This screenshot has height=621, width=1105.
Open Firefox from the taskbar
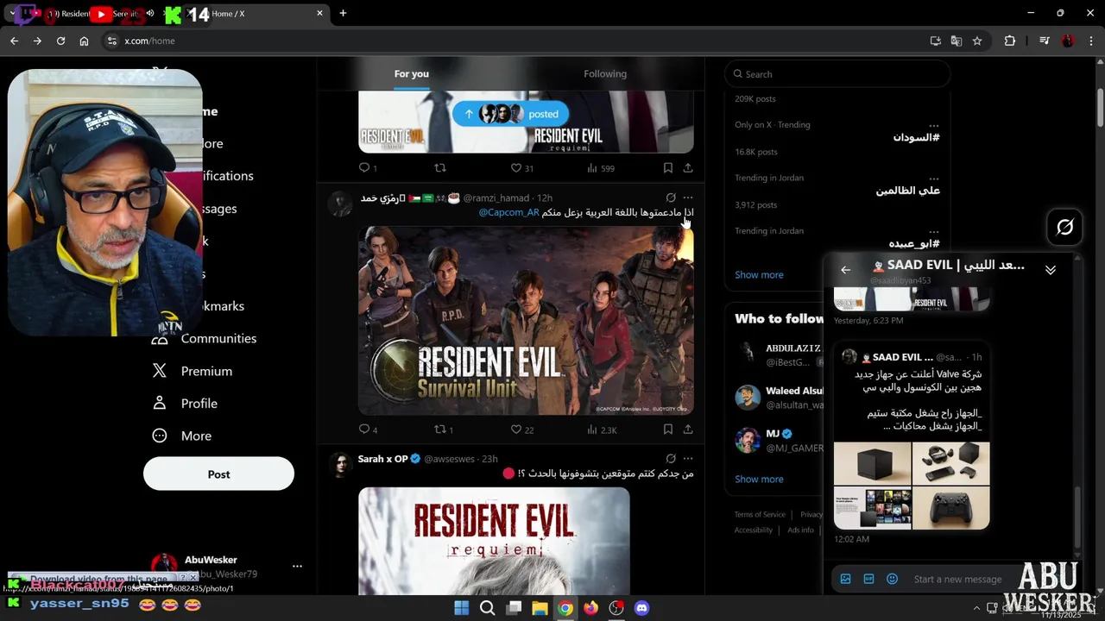pos(590,608)
